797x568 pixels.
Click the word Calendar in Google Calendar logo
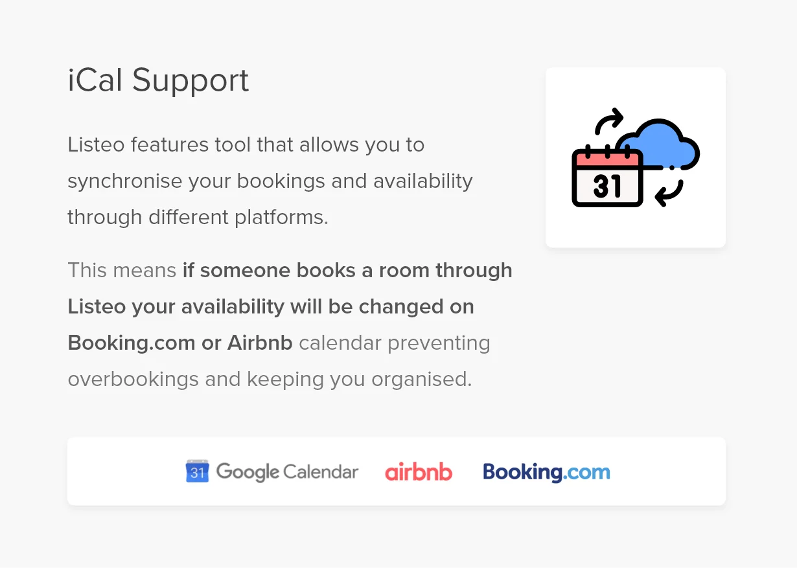pos(321,471)
